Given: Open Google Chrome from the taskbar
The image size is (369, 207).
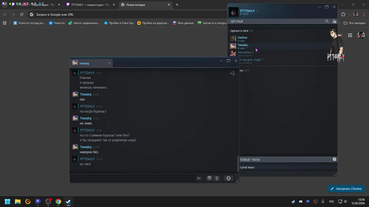Looking at the screenshot, I should click(58, 202).
